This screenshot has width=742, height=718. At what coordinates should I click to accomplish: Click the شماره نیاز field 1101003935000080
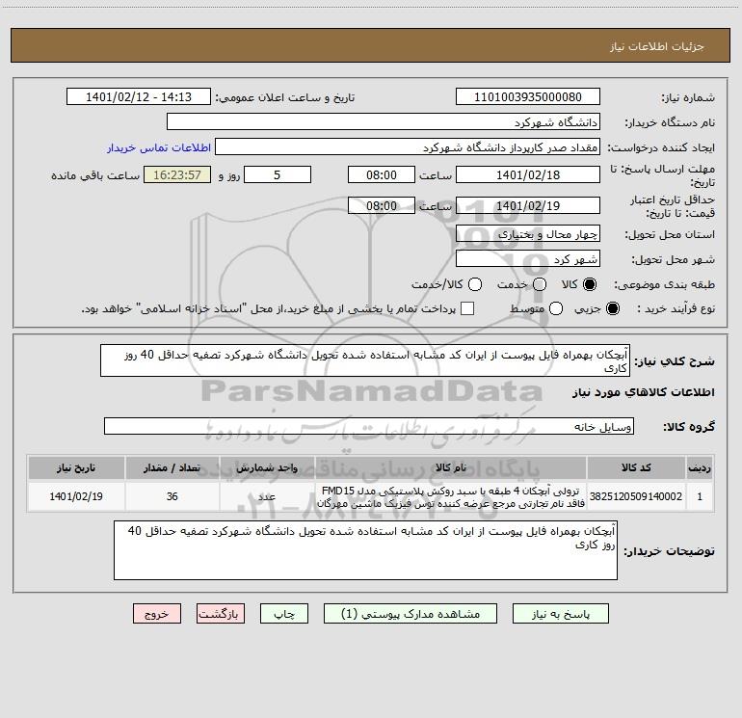[x=528, y=96]
